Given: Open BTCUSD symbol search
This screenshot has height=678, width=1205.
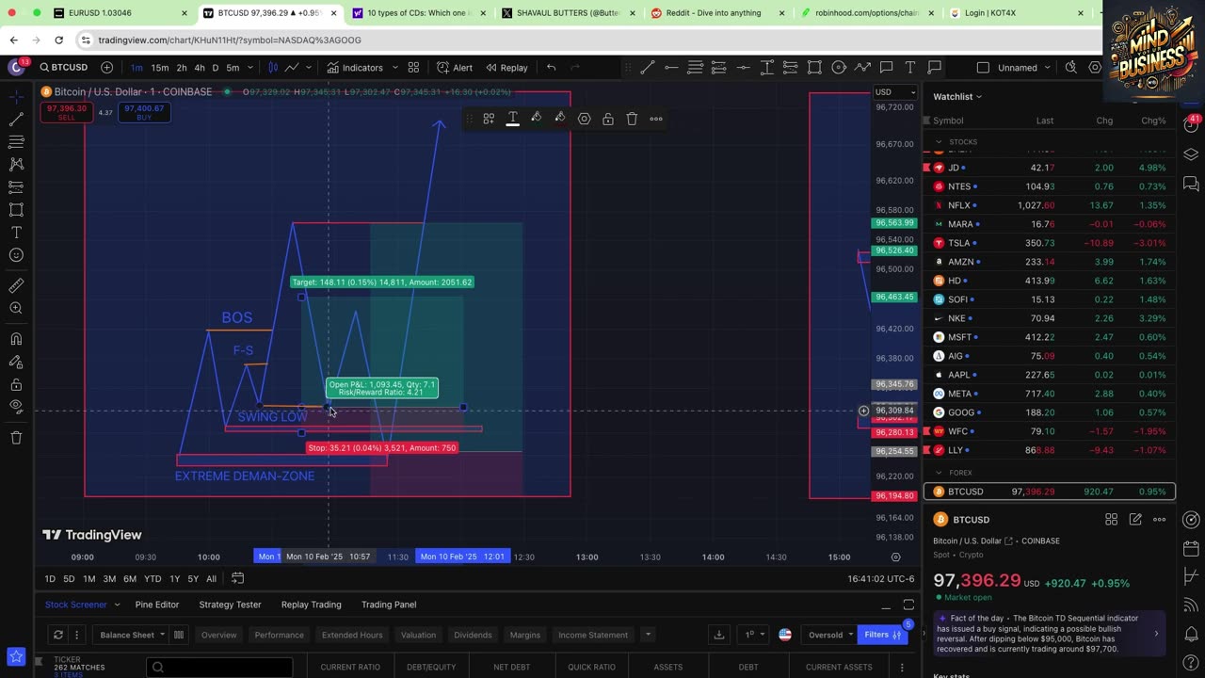Looking at the screenshot, I should 64,68.
